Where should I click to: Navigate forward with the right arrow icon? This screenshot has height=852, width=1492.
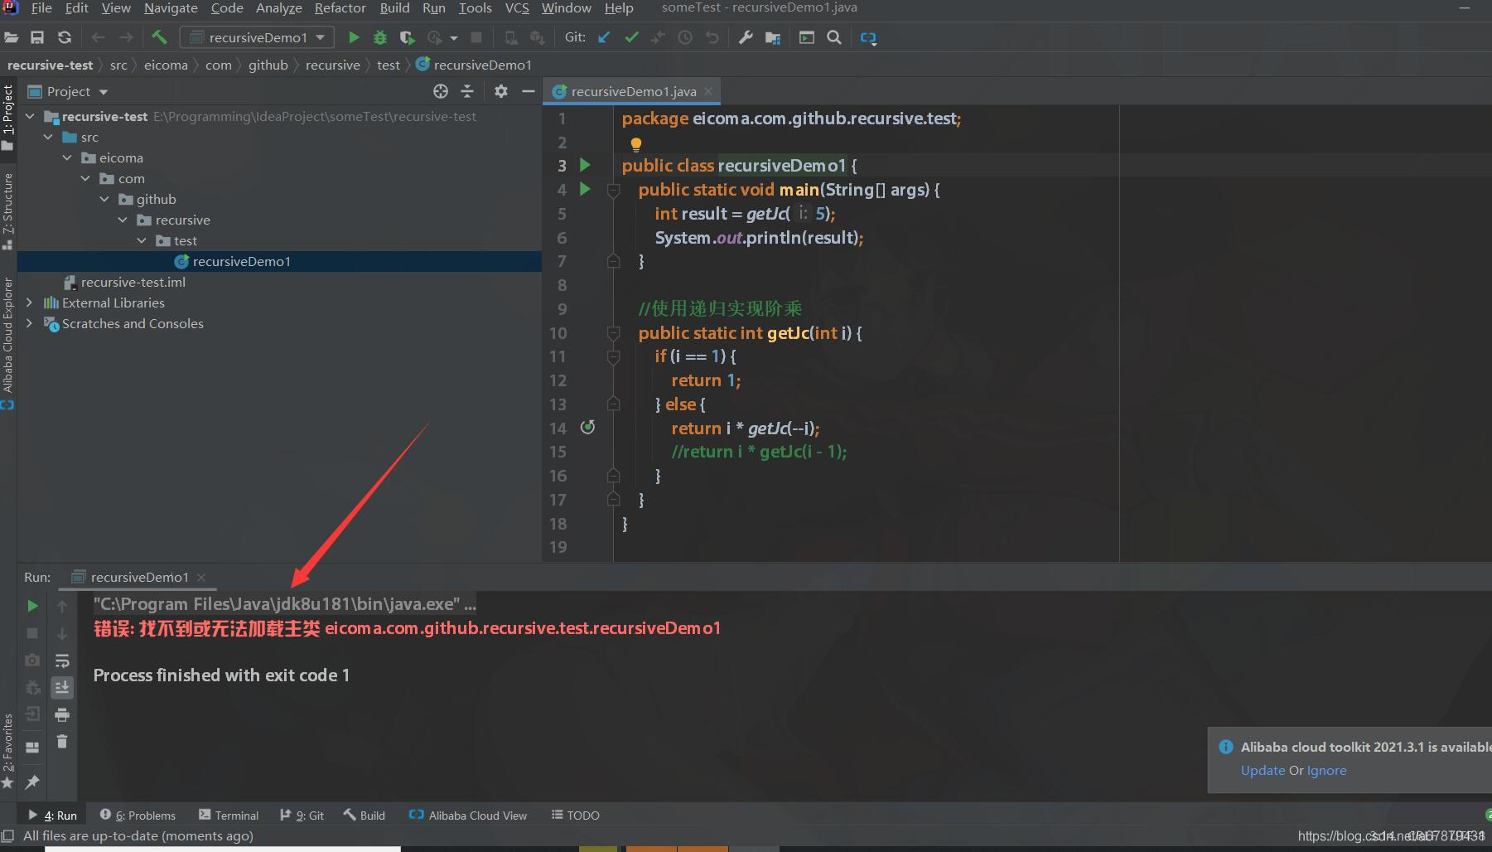click(x=126, y=37)
